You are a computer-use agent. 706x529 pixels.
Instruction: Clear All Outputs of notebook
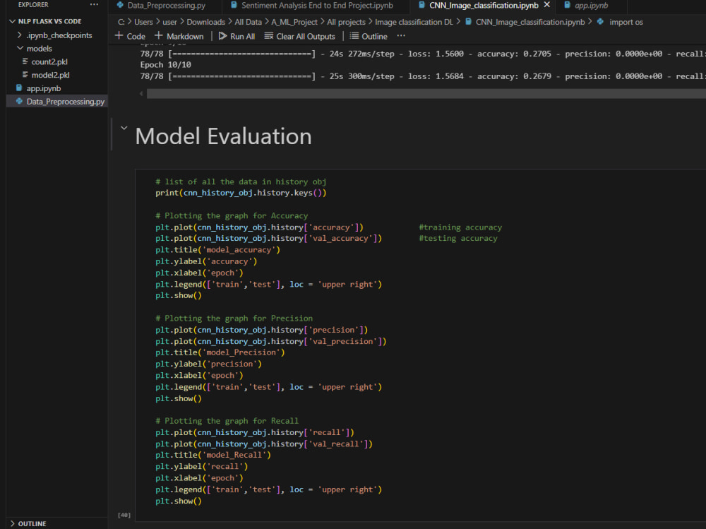(x=300, y=36)
